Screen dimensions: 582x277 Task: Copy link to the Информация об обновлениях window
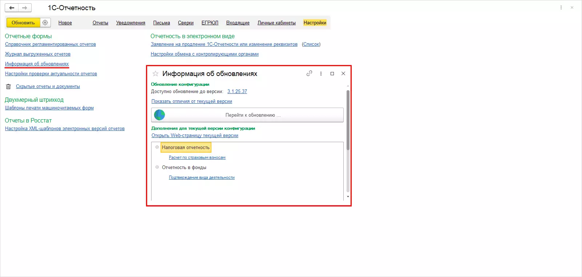[309, 73]
